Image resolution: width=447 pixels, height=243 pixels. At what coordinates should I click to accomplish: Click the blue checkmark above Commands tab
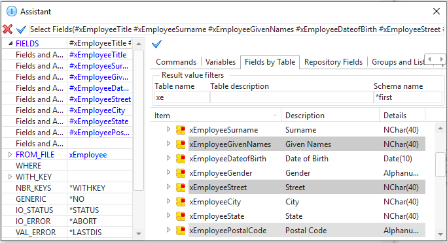click(x=157, y=44)
